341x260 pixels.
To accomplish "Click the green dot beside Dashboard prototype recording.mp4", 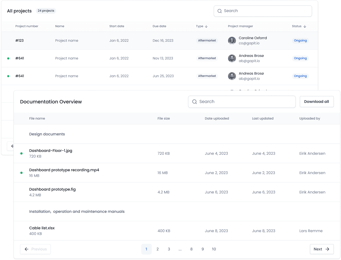I will tap(21, 173).
